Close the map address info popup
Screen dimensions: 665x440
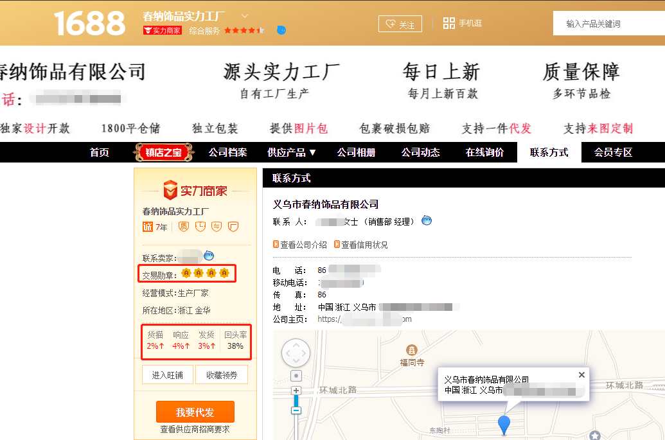(582, 374)
